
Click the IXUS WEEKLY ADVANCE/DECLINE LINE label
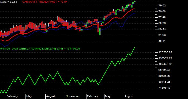[46, 49]
